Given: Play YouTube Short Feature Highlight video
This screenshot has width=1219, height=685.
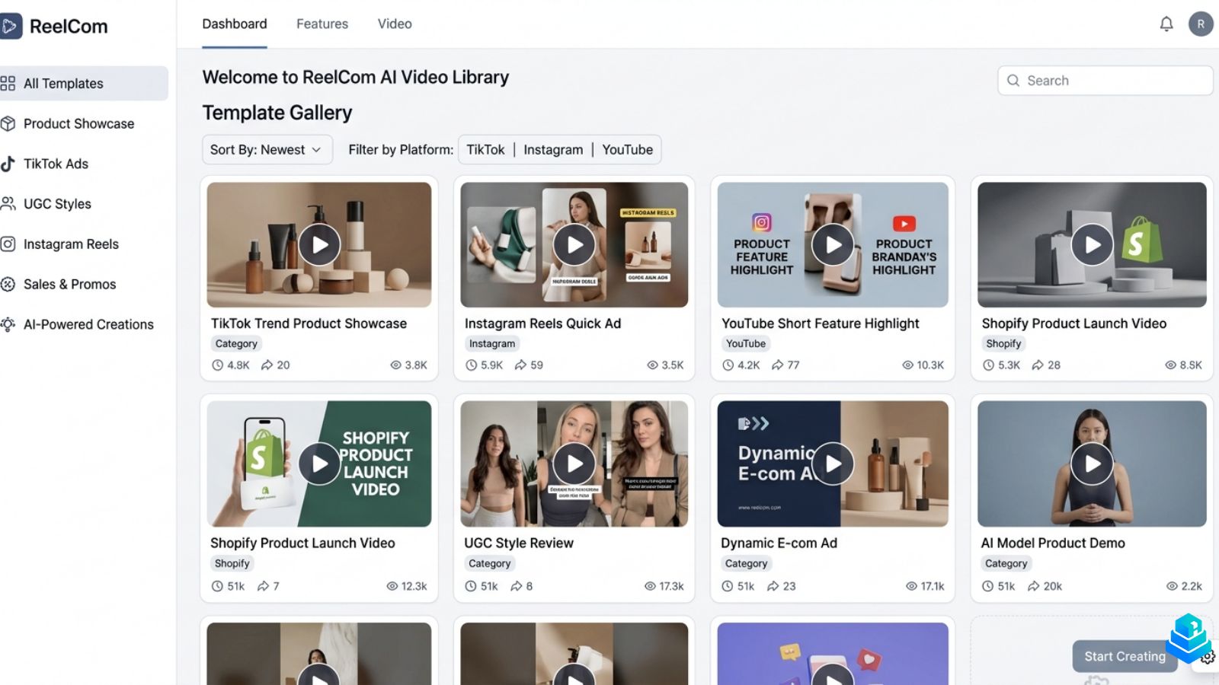Looking at the screenshot, I should 833,245.
